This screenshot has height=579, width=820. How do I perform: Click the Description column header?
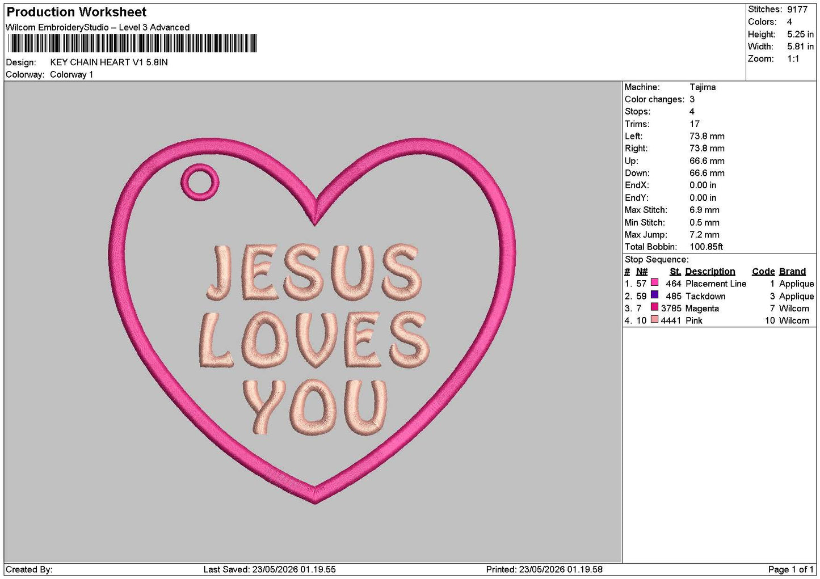(710, 272)
